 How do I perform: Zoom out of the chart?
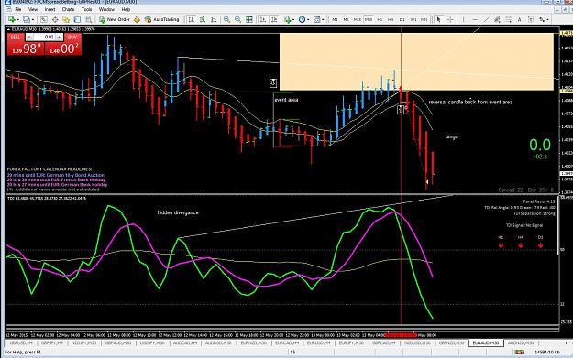(x=237, y=19)
